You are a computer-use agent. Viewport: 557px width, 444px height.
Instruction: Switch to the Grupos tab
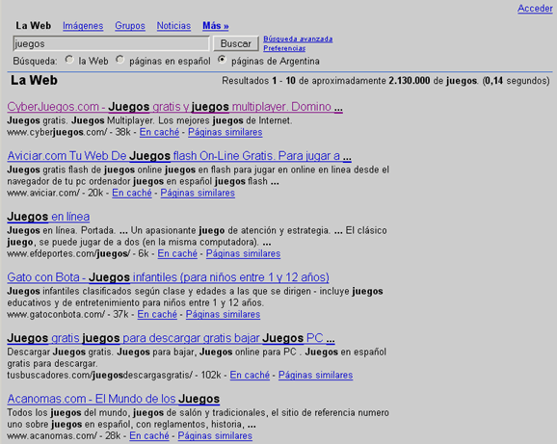click(130, 26)
